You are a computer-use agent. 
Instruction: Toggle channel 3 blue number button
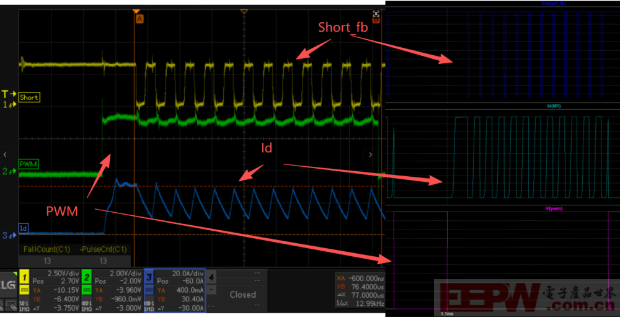(x=149, y=276)
